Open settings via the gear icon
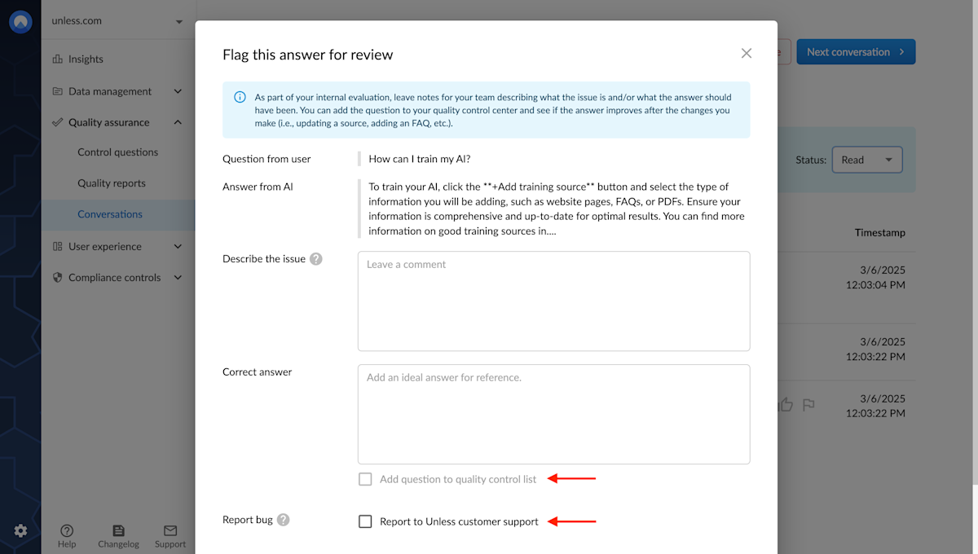Viewport: 978px width, 554px height. (x=20, y=529)
